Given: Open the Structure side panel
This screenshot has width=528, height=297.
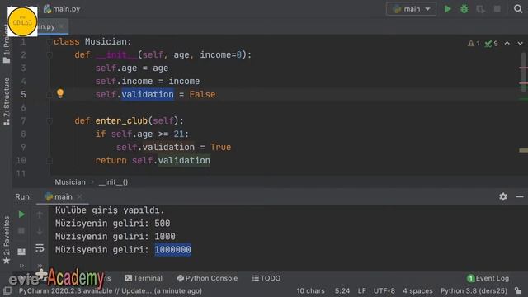Looking at the screenshot, I should (x=7, y=101).
